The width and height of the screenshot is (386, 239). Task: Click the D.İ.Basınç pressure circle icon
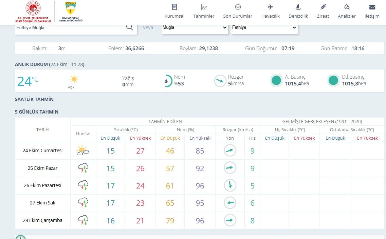333,80
